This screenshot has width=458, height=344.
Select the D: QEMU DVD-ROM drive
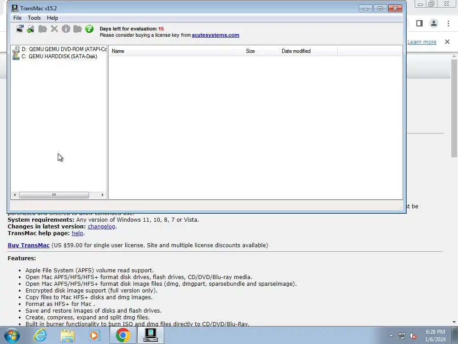click(59, 49)
